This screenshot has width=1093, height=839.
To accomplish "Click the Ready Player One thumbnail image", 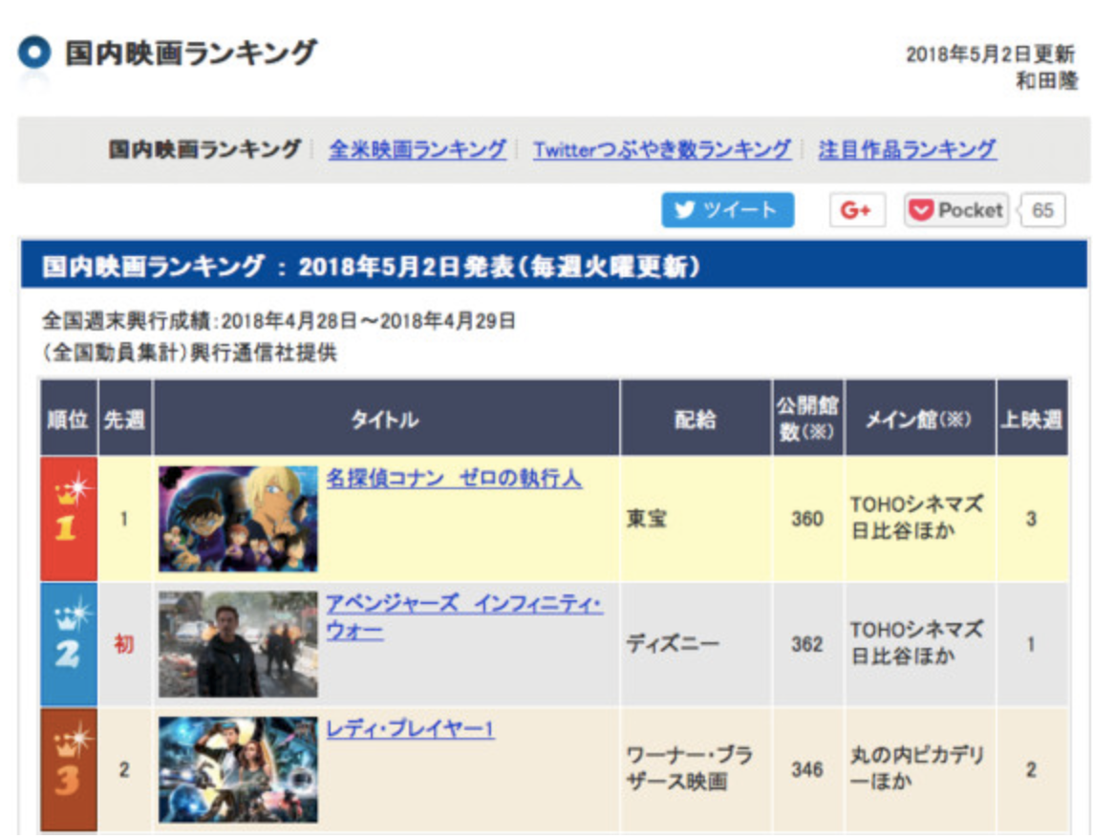I will [x=238, y=769].
